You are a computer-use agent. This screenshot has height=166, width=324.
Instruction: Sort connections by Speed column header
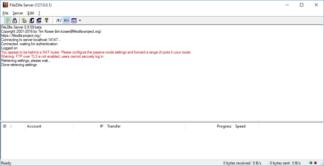(x=246, y=126)
